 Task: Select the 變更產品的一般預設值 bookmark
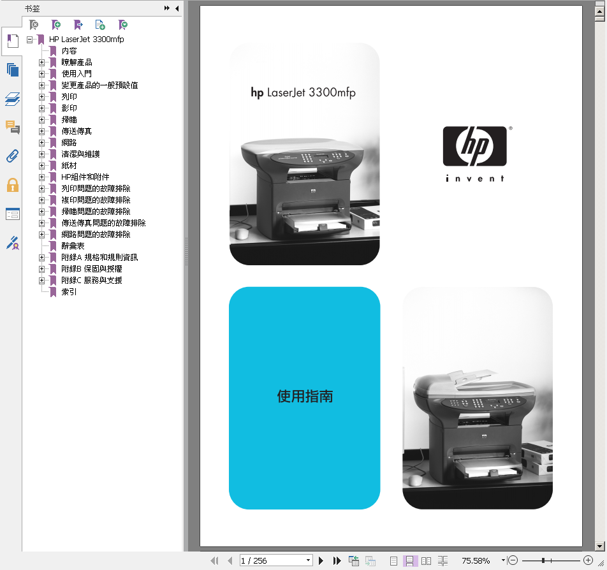pos(99,85)
